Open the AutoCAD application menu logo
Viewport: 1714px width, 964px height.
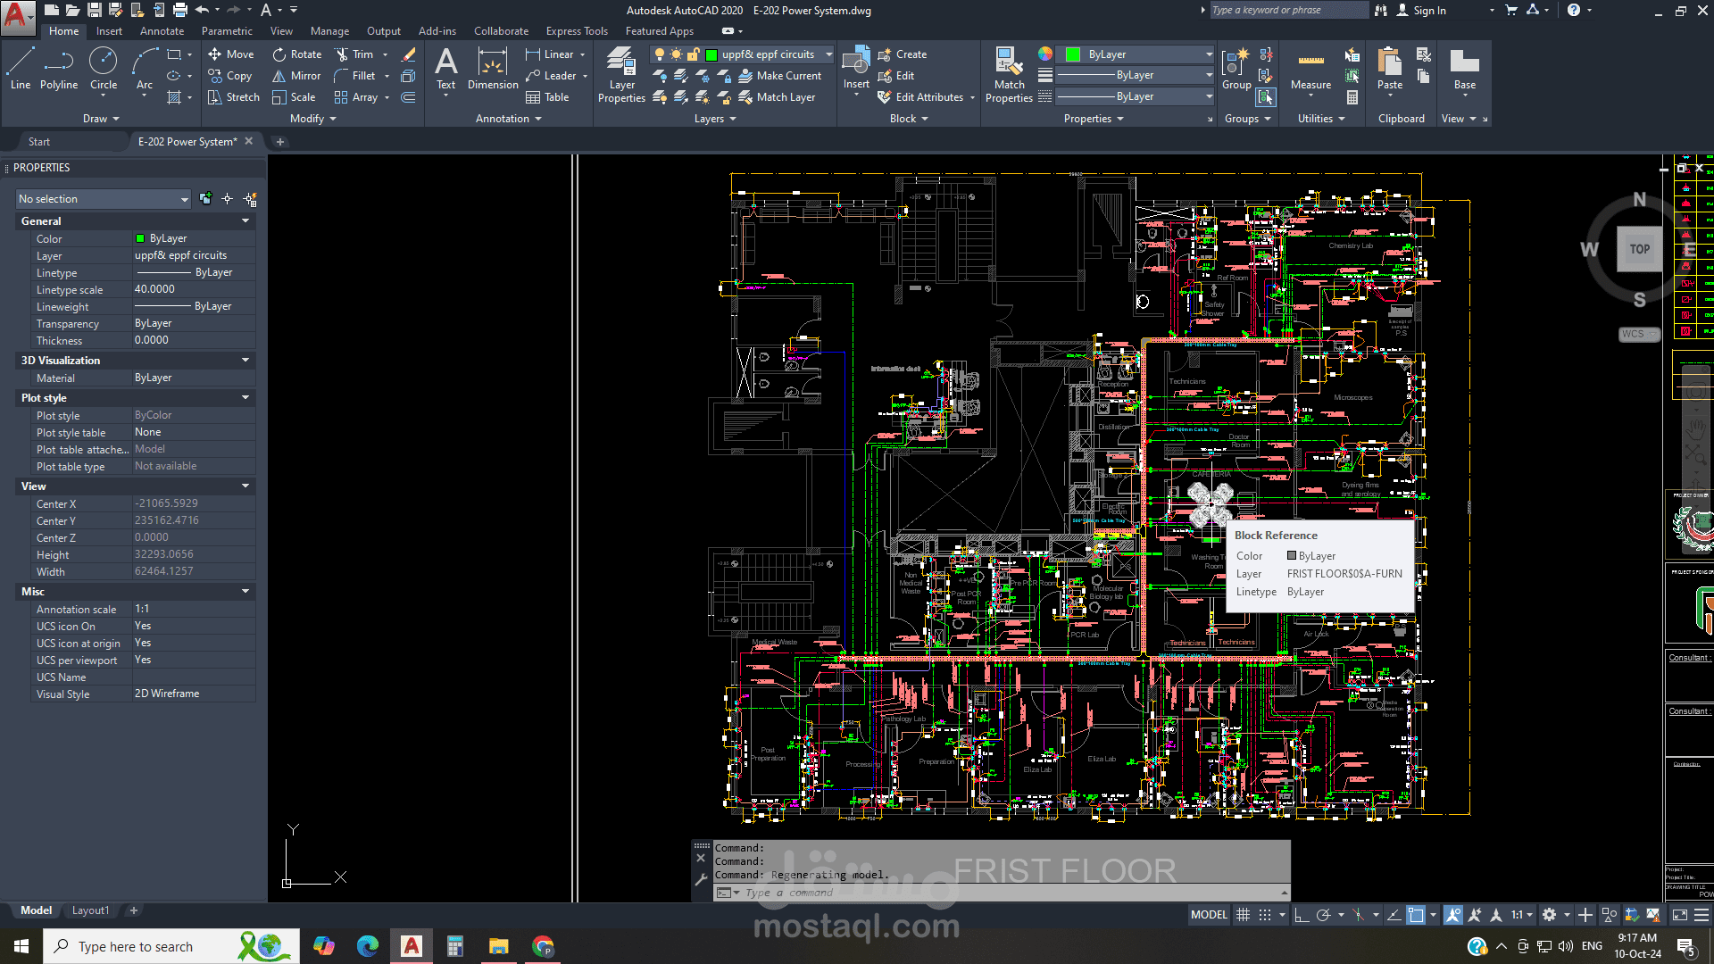(x=18, y=18)
